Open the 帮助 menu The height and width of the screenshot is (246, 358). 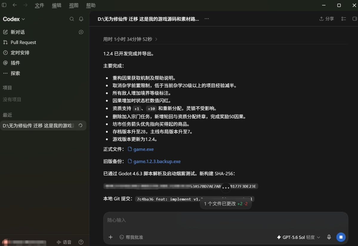(x=91, y=5)
